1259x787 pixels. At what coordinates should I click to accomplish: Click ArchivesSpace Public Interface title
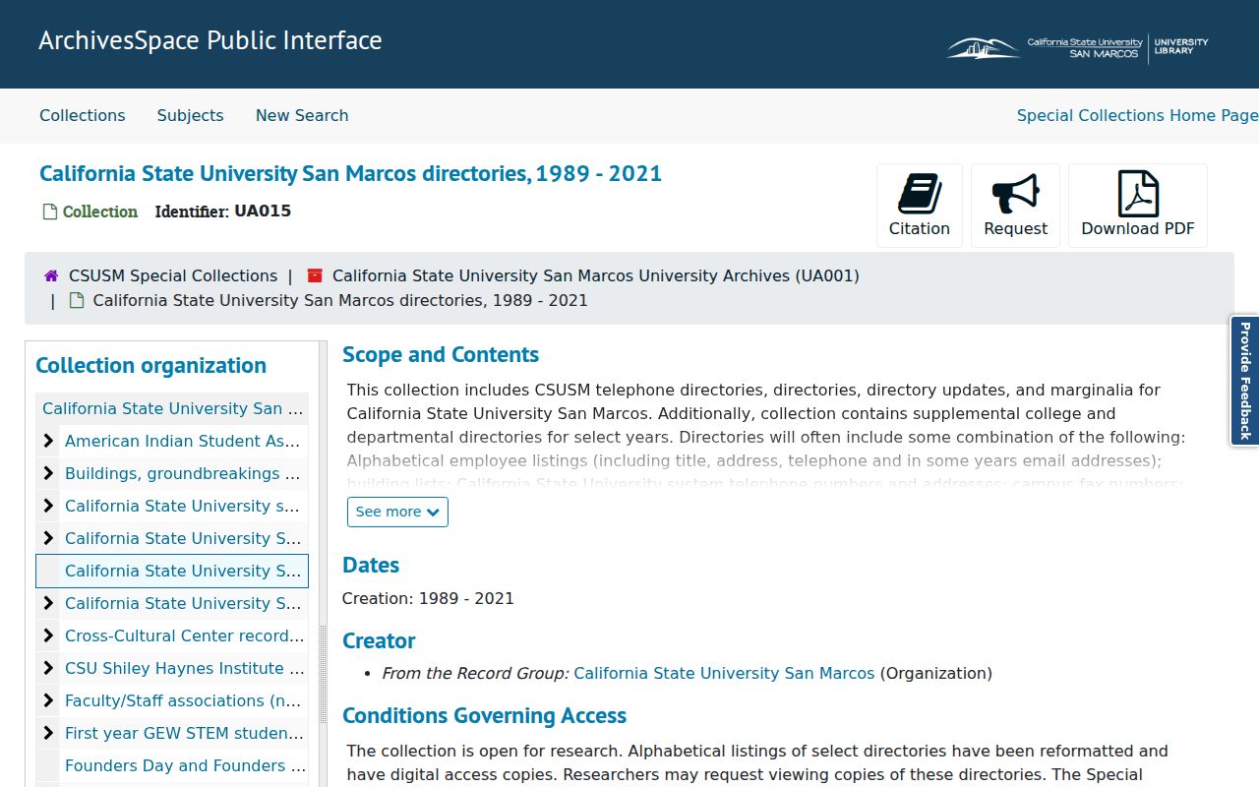(210, 41)
